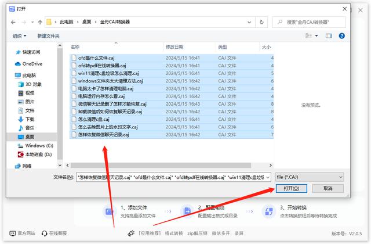Refresh the current folder listing
This screenshot has width=371, height=244.
click(x=261, y=22)
